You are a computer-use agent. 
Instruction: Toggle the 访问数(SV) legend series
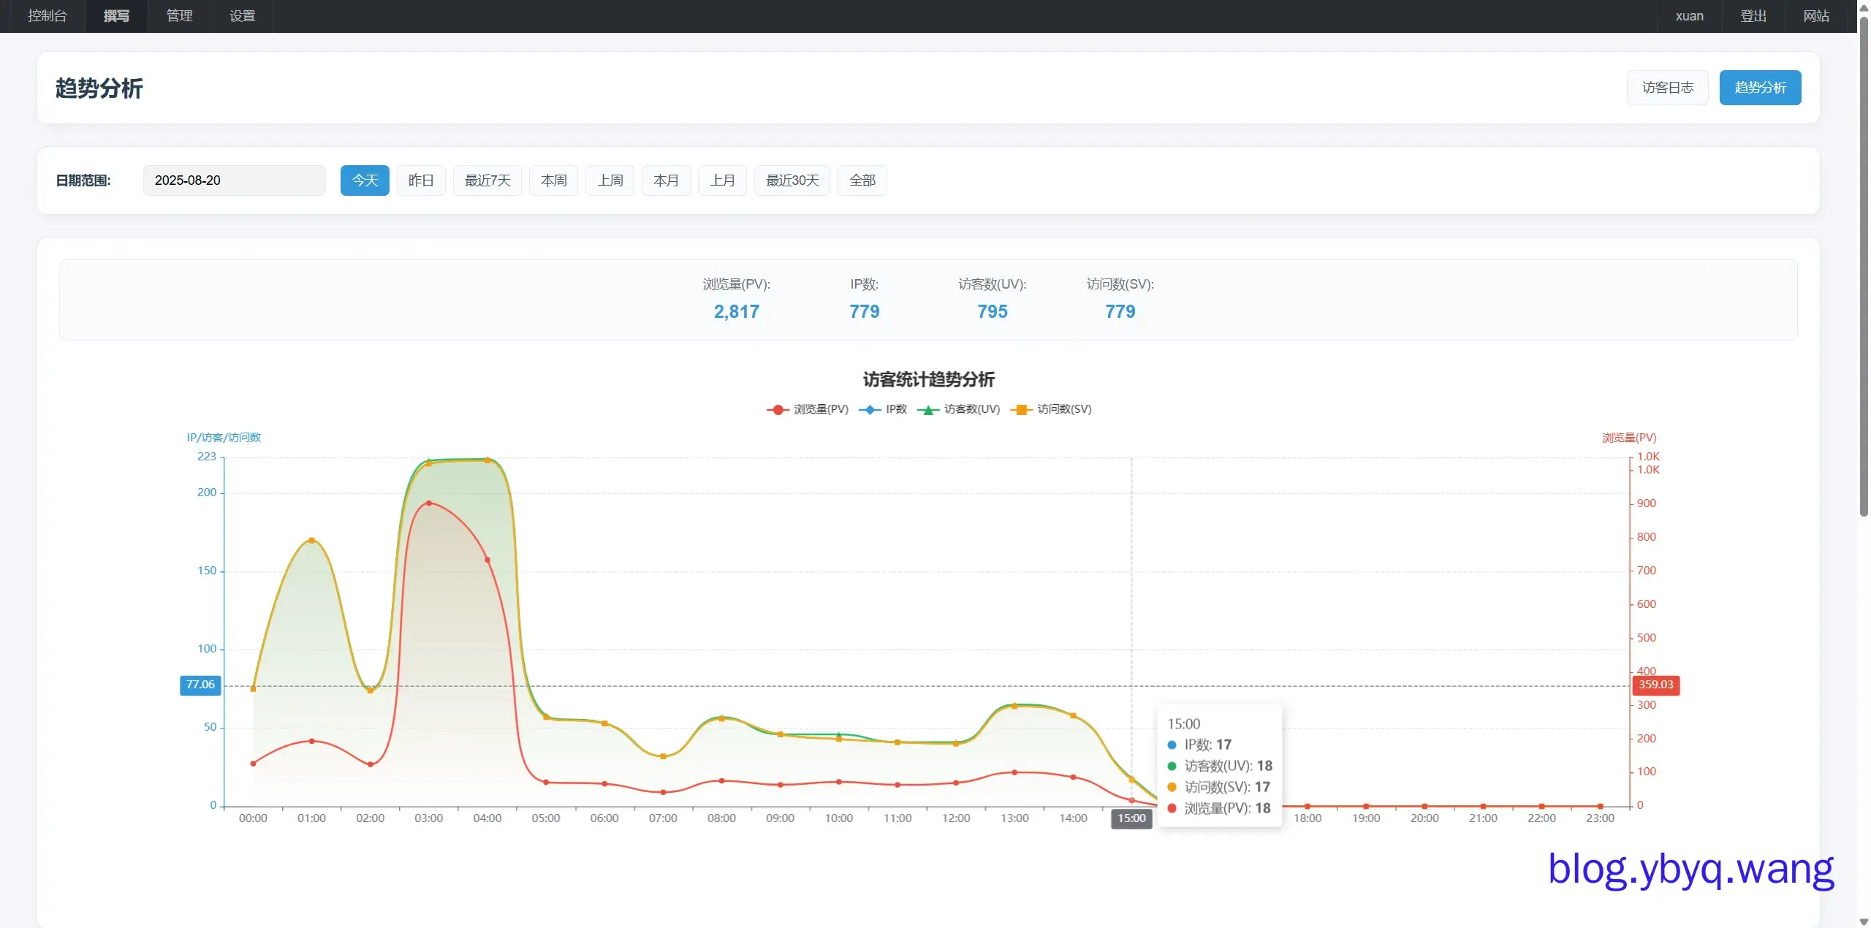point(1051,409)
